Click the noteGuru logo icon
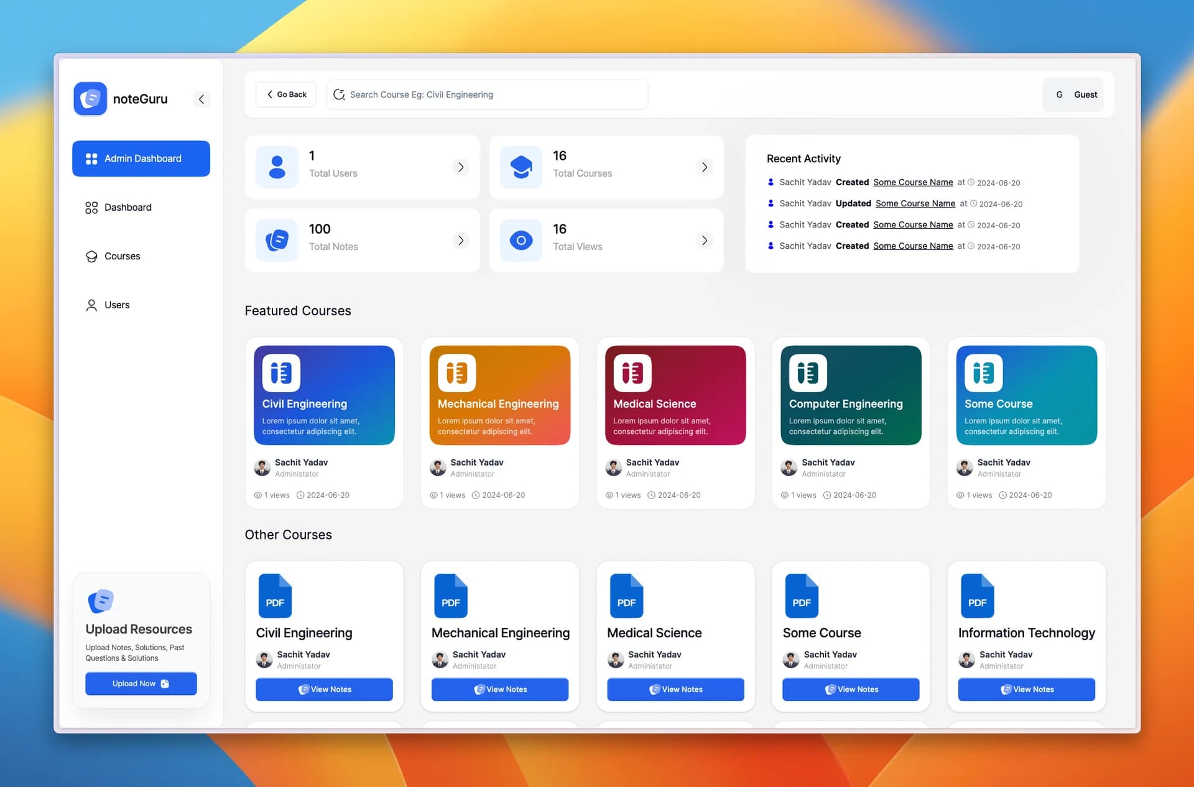This screenshot has width=1194, height=787. 90,99
